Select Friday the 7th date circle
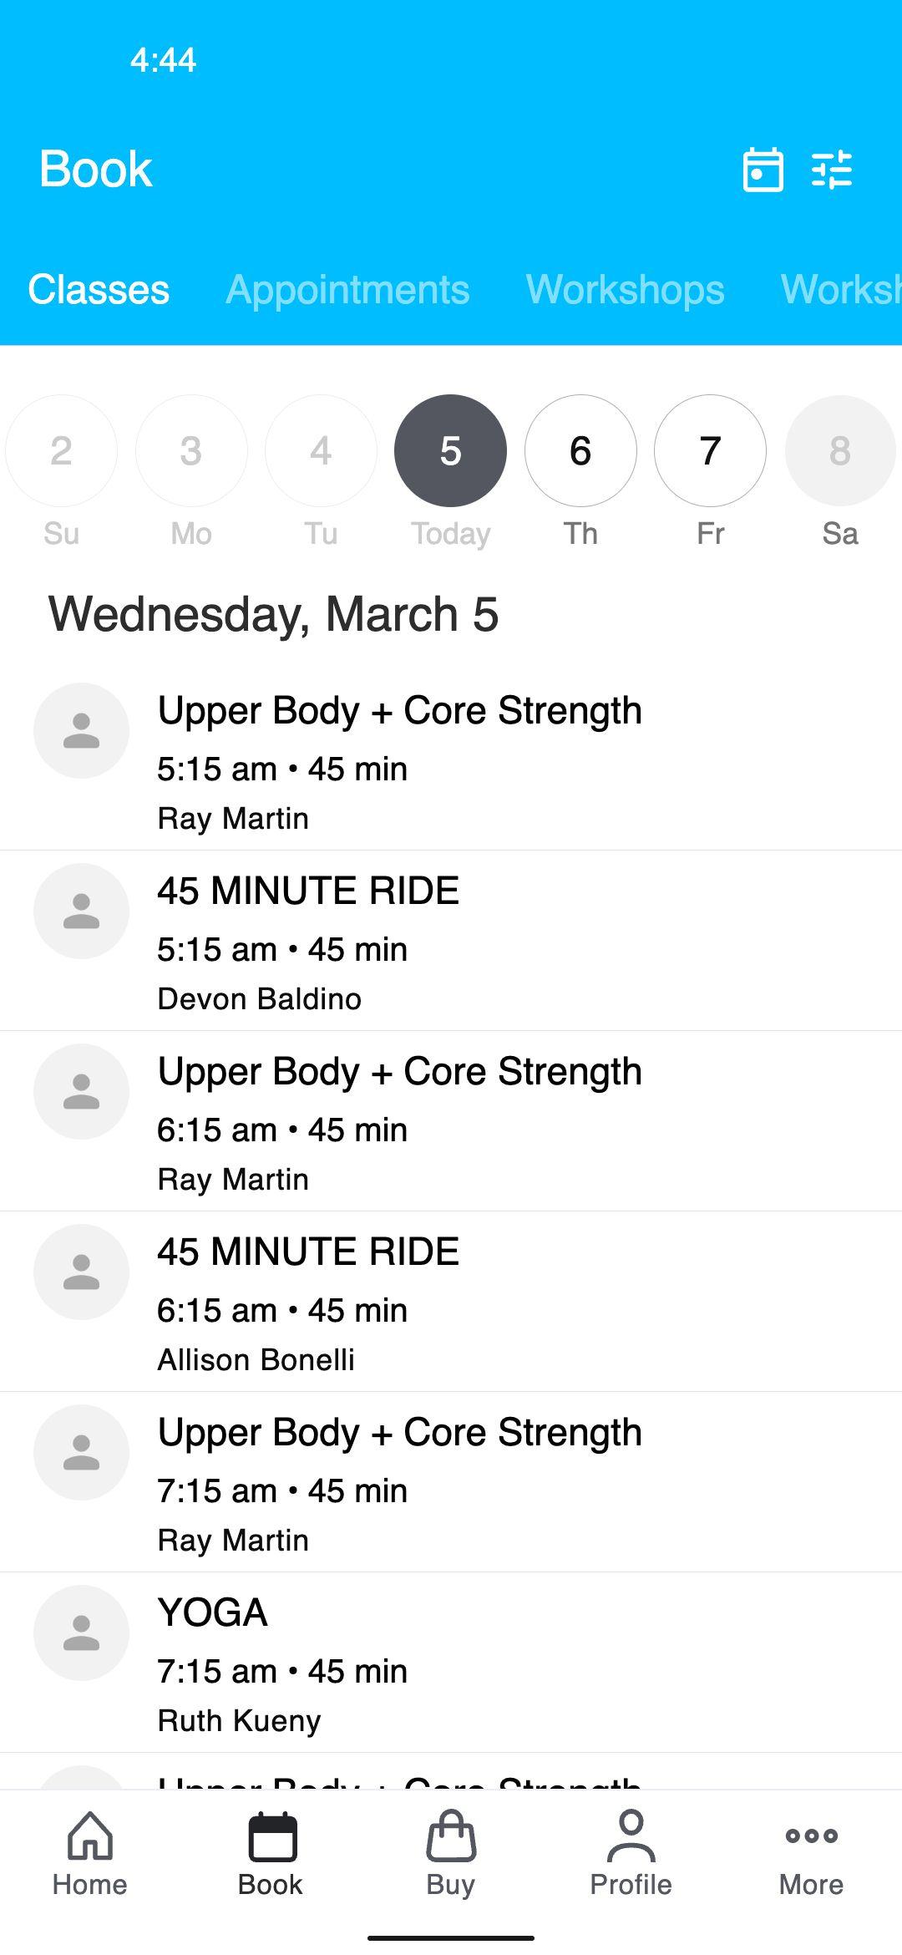 (710, 451)
